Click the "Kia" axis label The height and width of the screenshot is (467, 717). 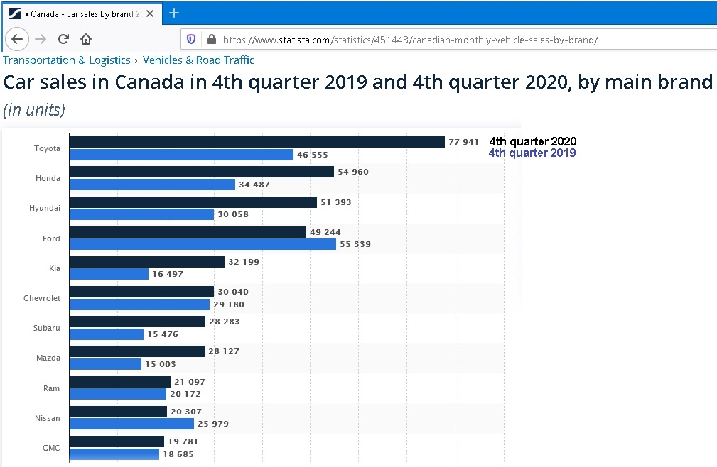pyautogui.click(x=55, y=268)
